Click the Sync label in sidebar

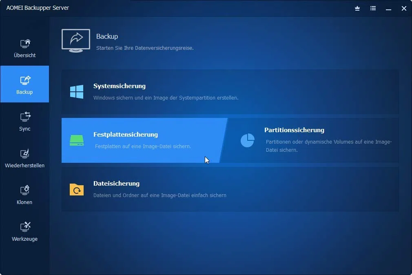[x=25, y=129]
